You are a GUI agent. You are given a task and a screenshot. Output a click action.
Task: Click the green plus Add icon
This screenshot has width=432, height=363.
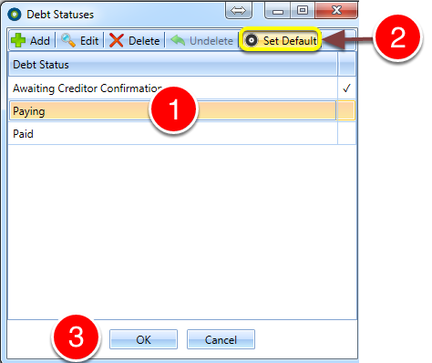click(x=18, y=40)
